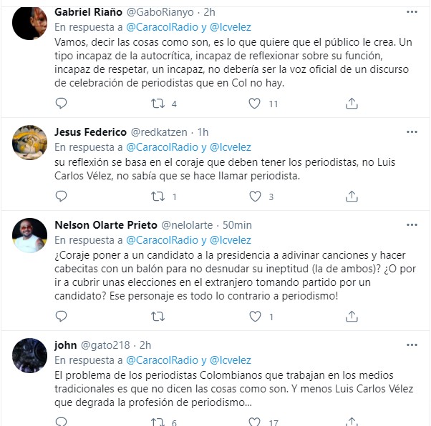
Task: Like Jesus Federico's tweet
Action: tap(254, 196)
